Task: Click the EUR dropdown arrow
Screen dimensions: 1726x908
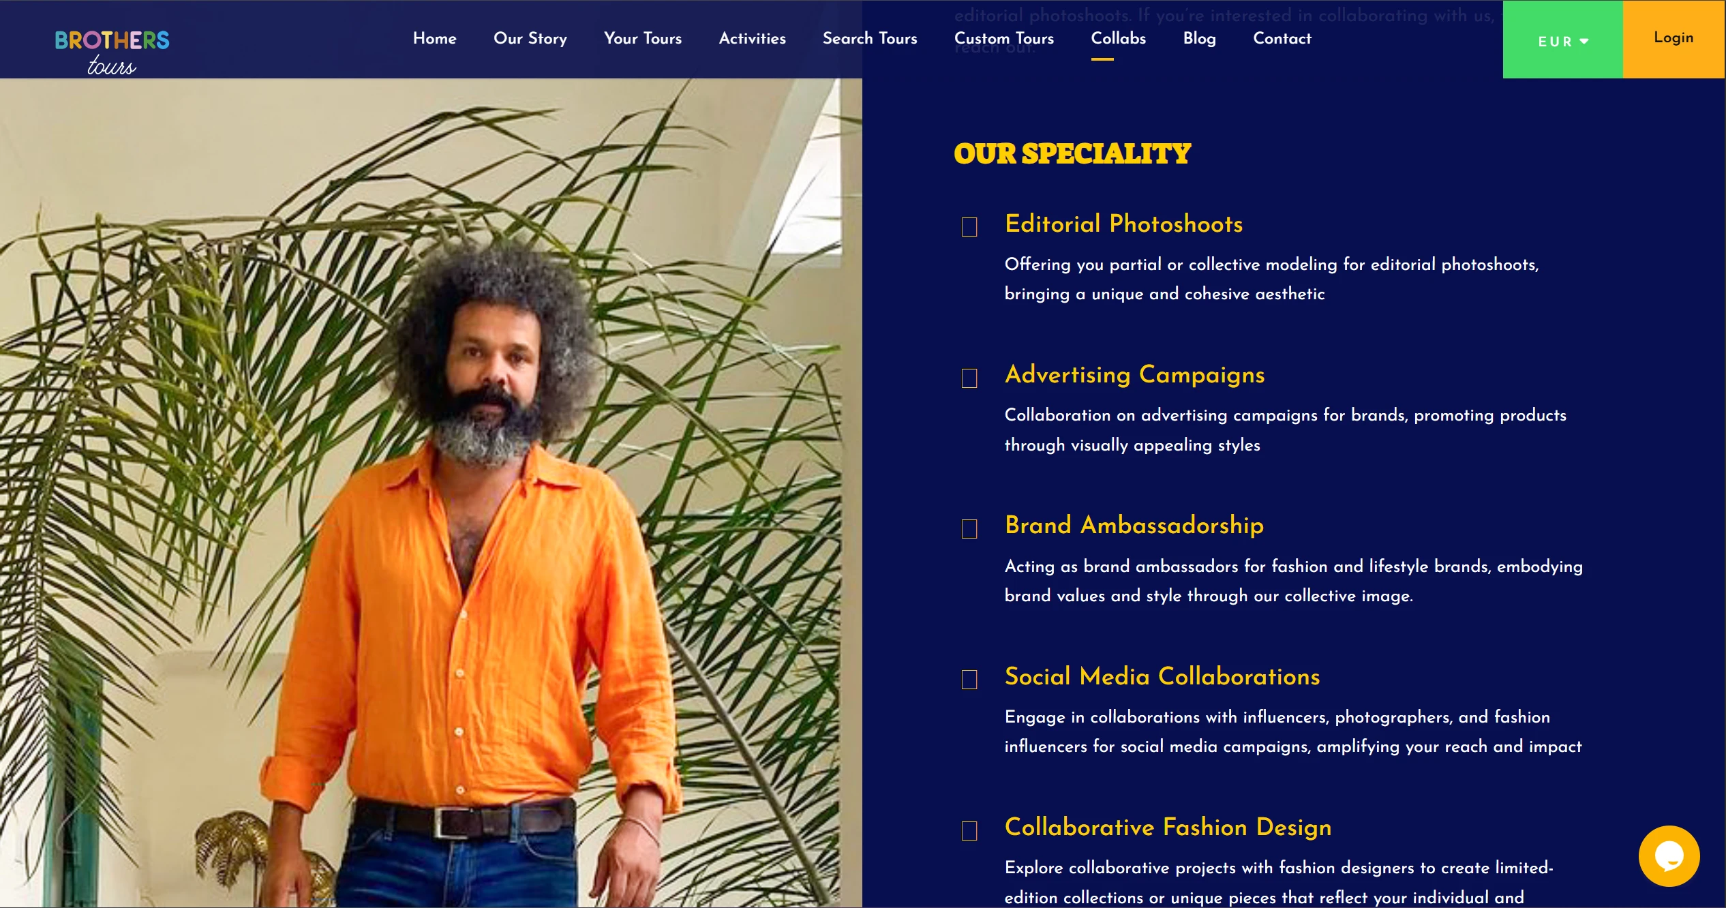Action: [x=1584, y=42]
